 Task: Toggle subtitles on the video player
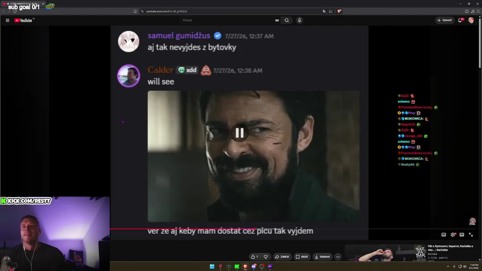444,235
